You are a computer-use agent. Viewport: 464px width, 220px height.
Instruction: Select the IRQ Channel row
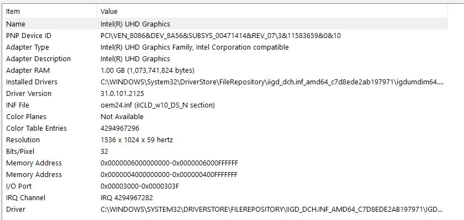[x=226, y=197]
